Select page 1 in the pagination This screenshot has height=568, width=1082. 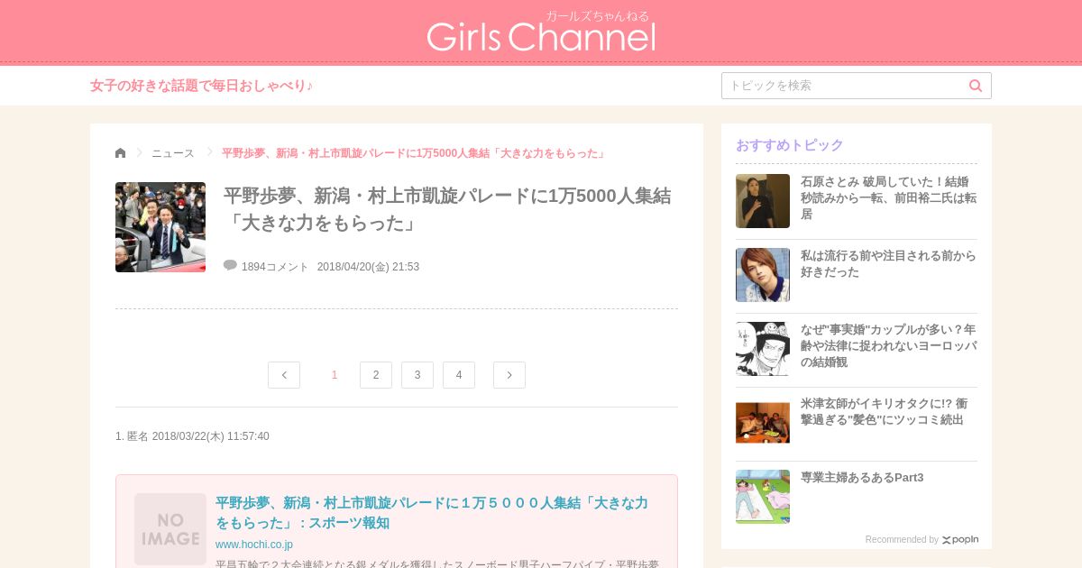pos(335,375)
